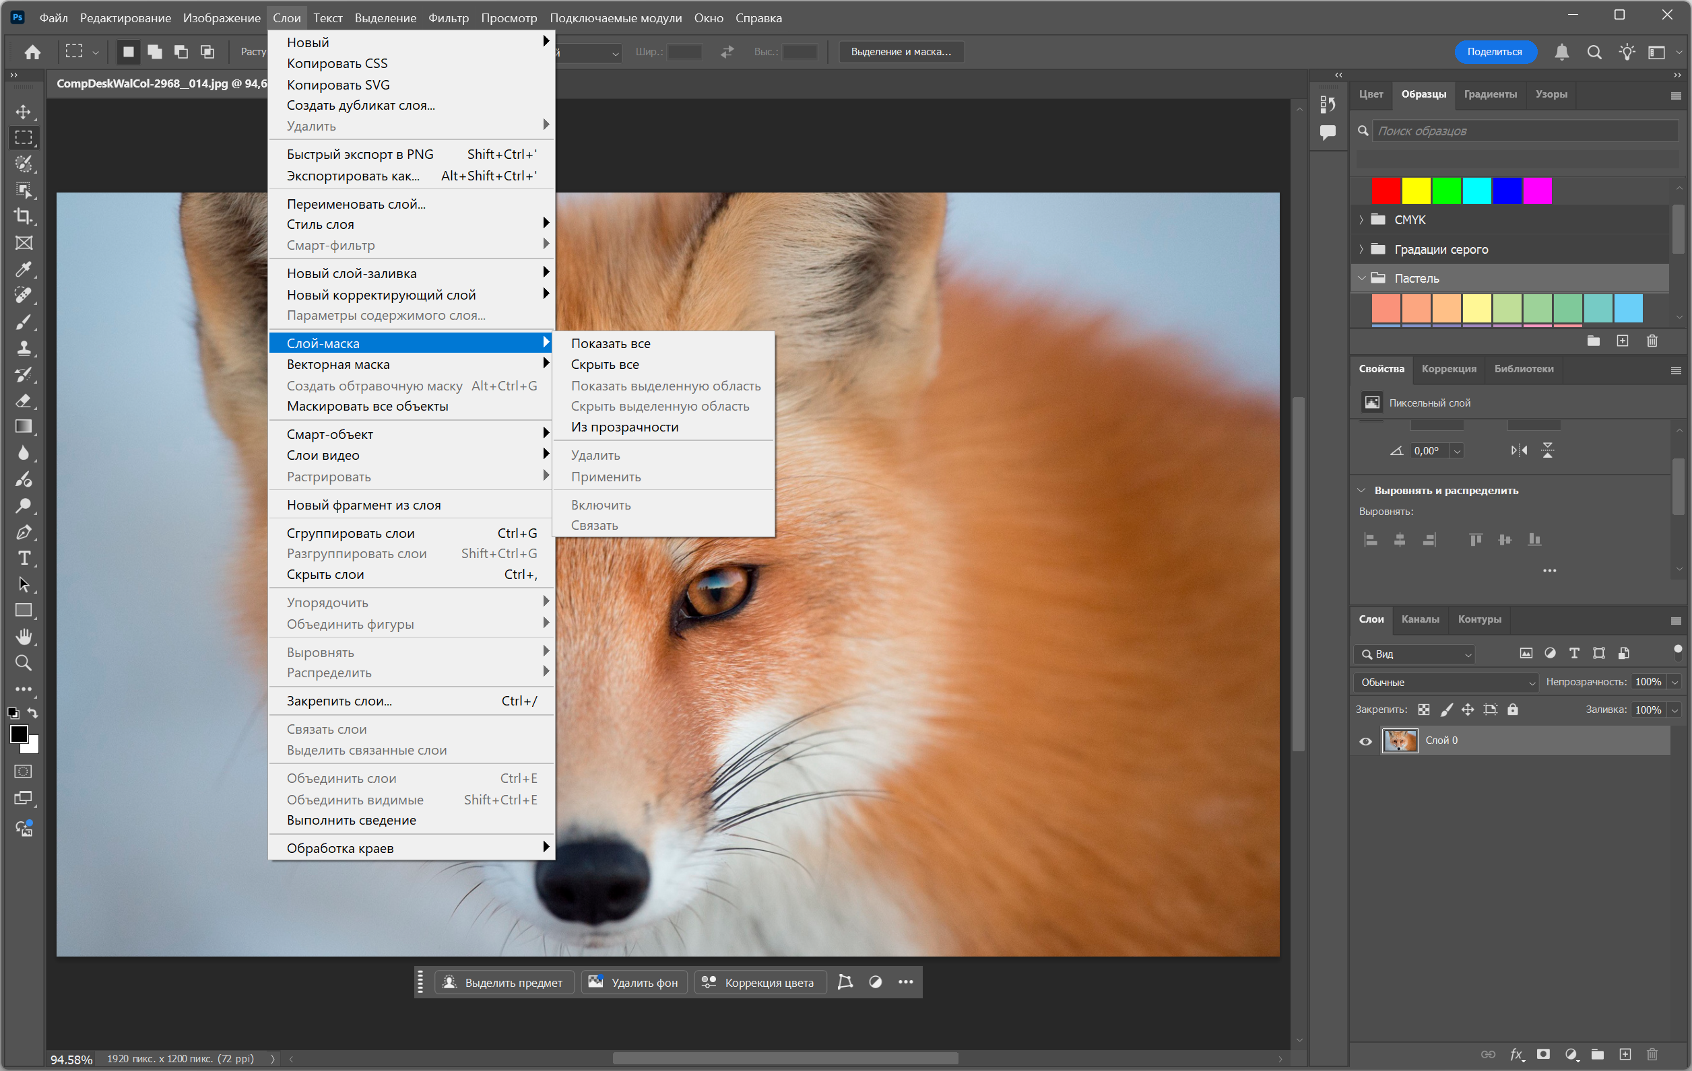Click the lock all layer icon
The width and height of the screenshot is (1692, 1071).
point(1512,710)
